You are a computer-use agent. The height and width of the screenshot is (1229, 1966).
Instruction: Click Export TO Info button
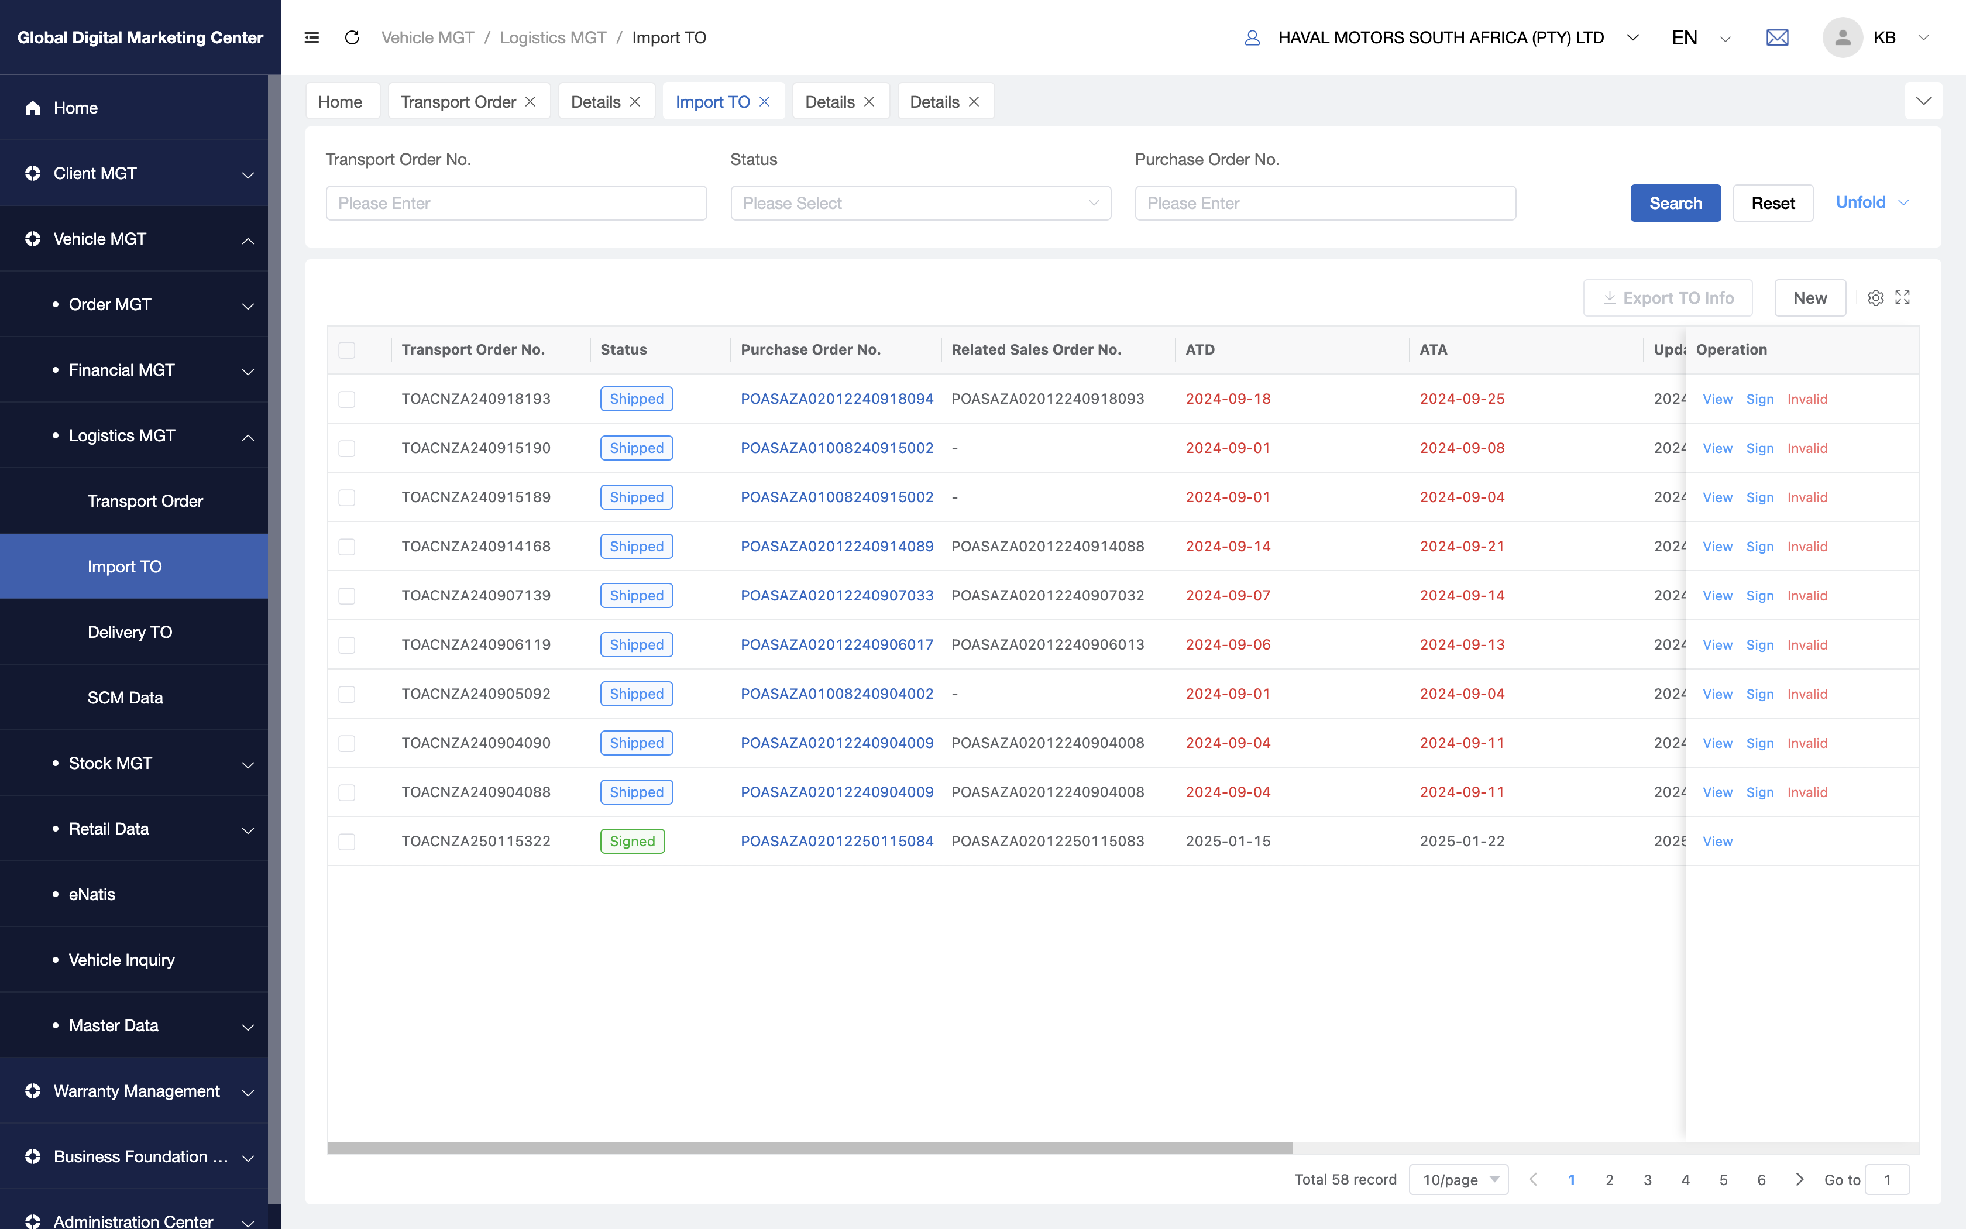click(1668, 297)
